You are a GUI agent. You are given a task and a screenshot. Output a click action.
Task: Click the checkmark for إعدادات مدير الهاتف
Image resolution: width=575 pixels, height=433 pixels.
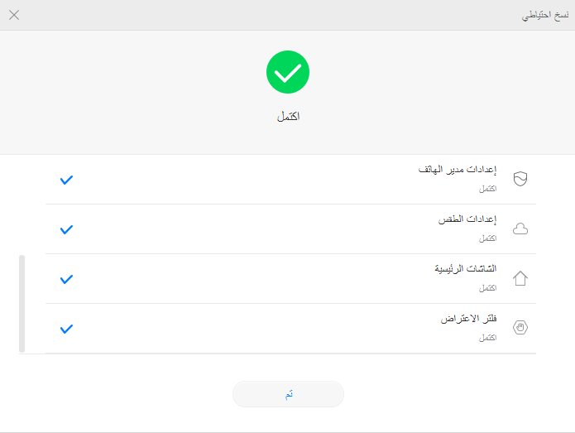[x=66, y=180]
